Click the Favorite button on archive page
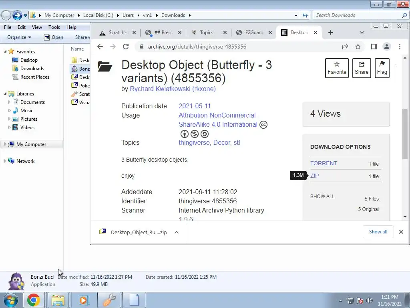Viewport: 410px width, 308px height. [x=337, y=68]
